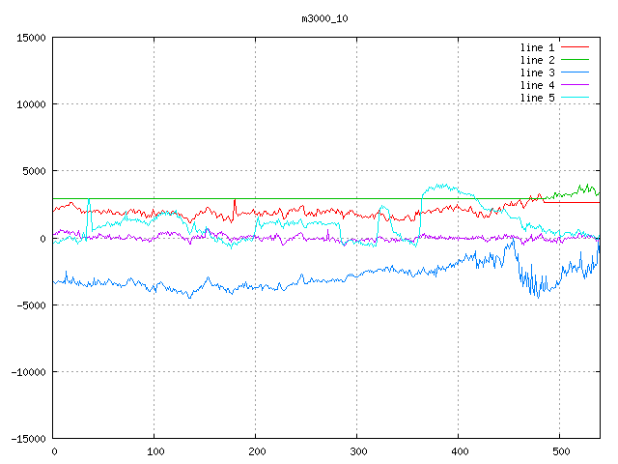Screen dimensions: 618x464
Task: Select the 'line 2' legend label
Action: 537,60
